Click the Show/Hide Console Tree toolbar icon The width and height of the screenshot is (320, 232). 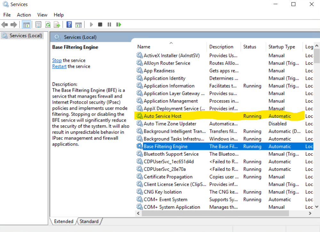click(x=27, y=25)
